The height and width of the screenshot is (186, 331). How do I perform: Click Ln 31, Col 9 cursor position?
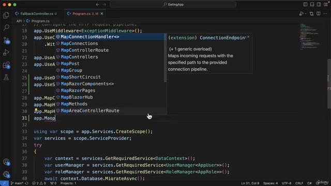pyautogui.click(x=250, y=183)
